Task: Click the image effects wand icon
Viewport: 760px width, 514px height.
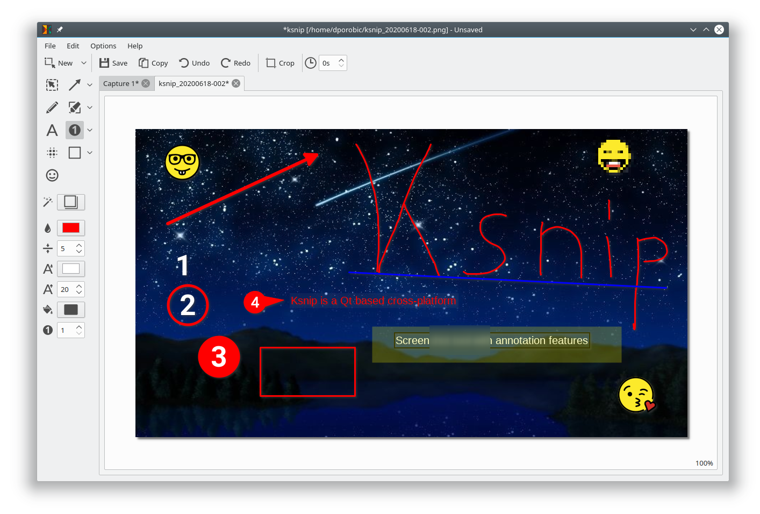Action: coord(48,202)
